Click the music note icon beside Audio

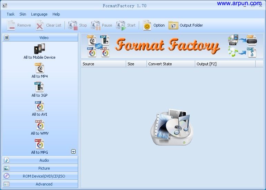(7, 160)
